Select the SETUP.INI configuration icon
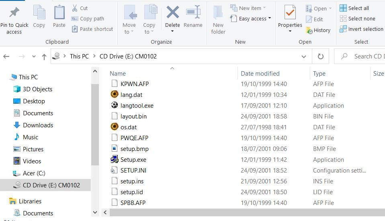Screen dimensions: 385x221 (114, 170)
